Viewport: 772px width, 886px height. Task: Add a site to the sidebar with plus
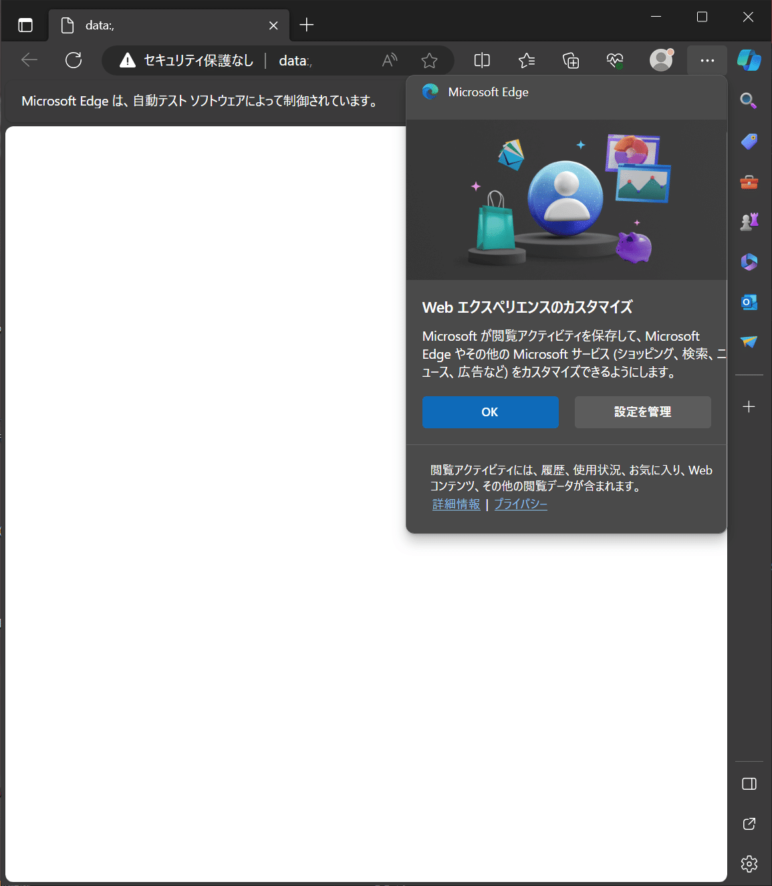[749, 406]
